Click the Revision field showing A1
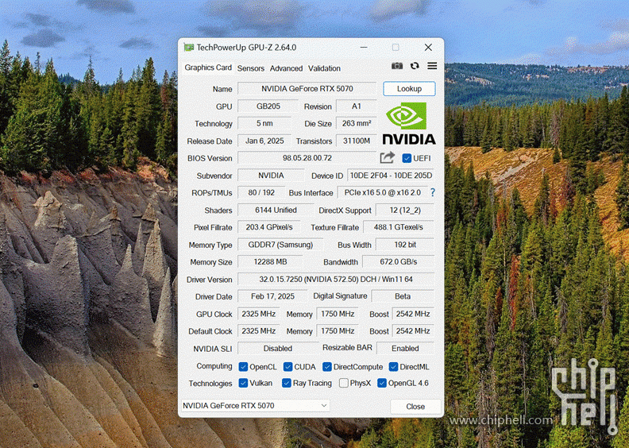Screen dimensions: 629x448 point(357,106)
